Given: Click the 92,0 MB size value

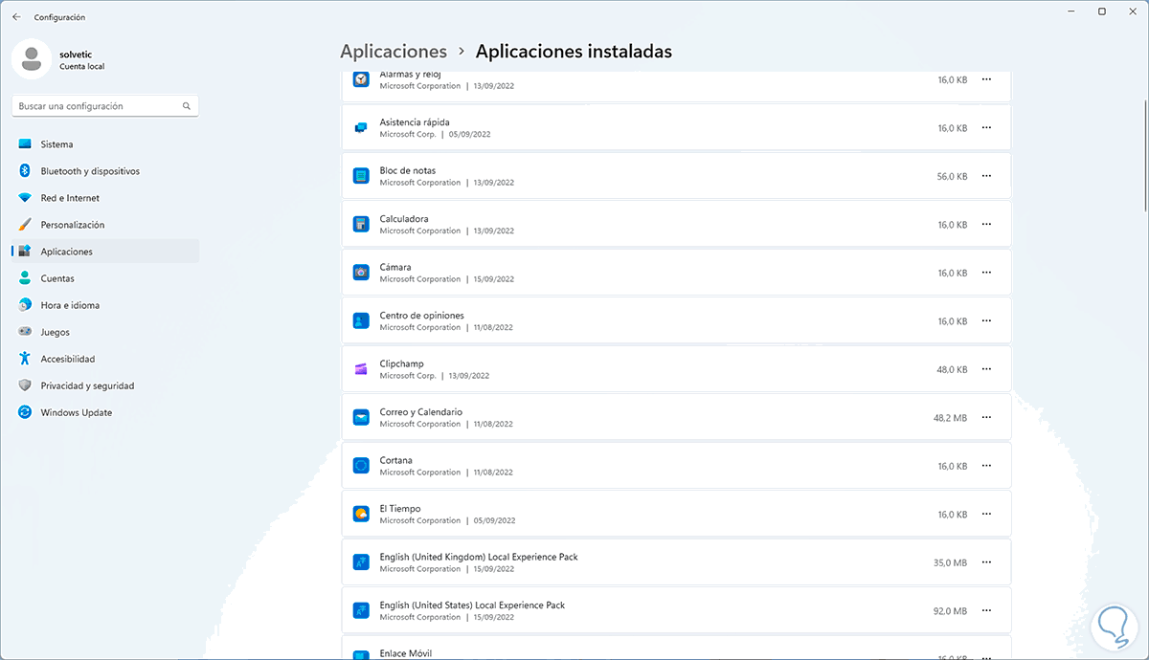Looking at the screenshot, I should pyautogui.click(x=950, y=611).
